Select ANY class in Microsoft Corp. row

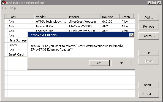pos(21,26)
